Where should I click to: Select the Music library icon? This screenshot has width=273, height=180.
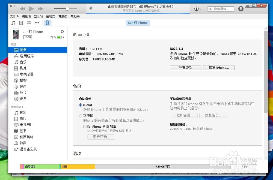pyautogui.click(x=13, y=23)
